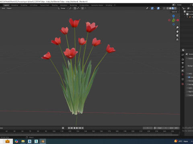Open World properties tab

183,74
